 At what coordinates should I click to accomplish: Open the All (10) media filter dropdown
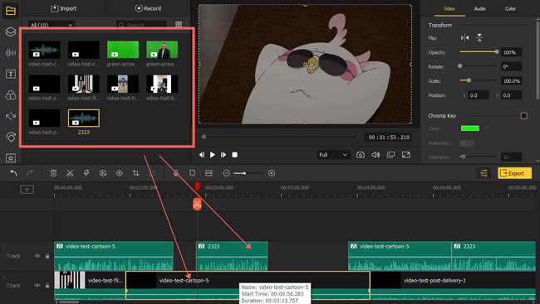[x=52, y=25]
